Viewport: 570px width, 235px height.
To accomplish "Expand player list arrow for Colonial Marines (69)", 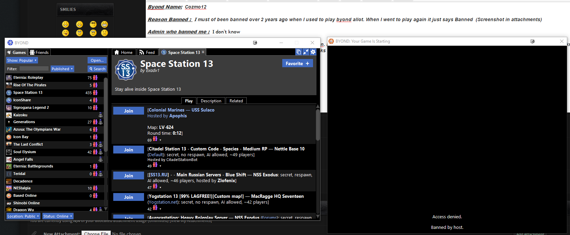I will (160, 140).
